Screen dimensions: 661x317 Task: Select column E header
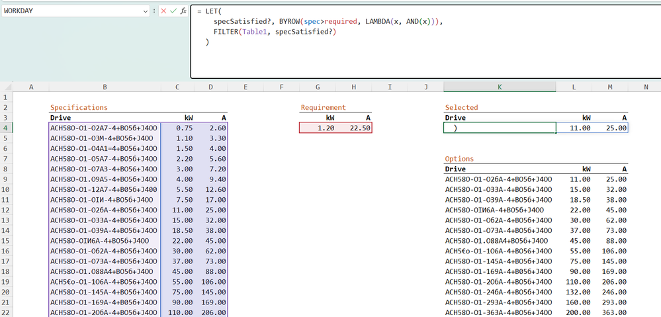click(245, 87)
